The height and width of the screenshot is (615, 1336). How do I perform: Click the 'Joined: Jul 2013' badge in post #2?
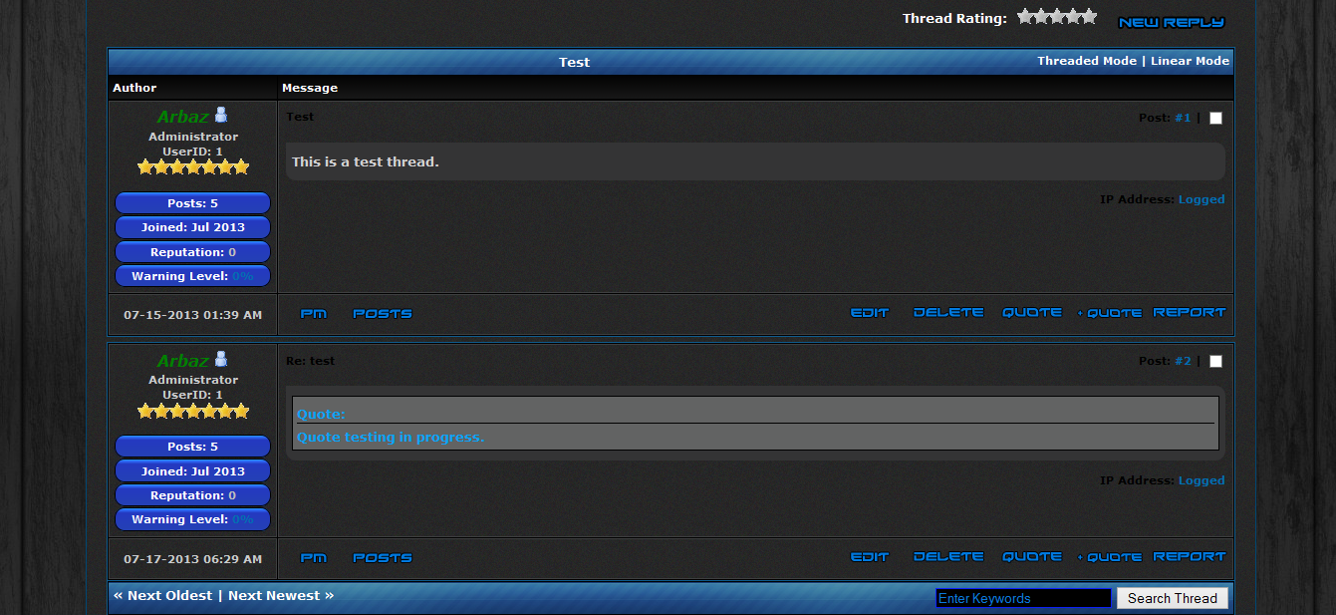[x=192, y=471]
